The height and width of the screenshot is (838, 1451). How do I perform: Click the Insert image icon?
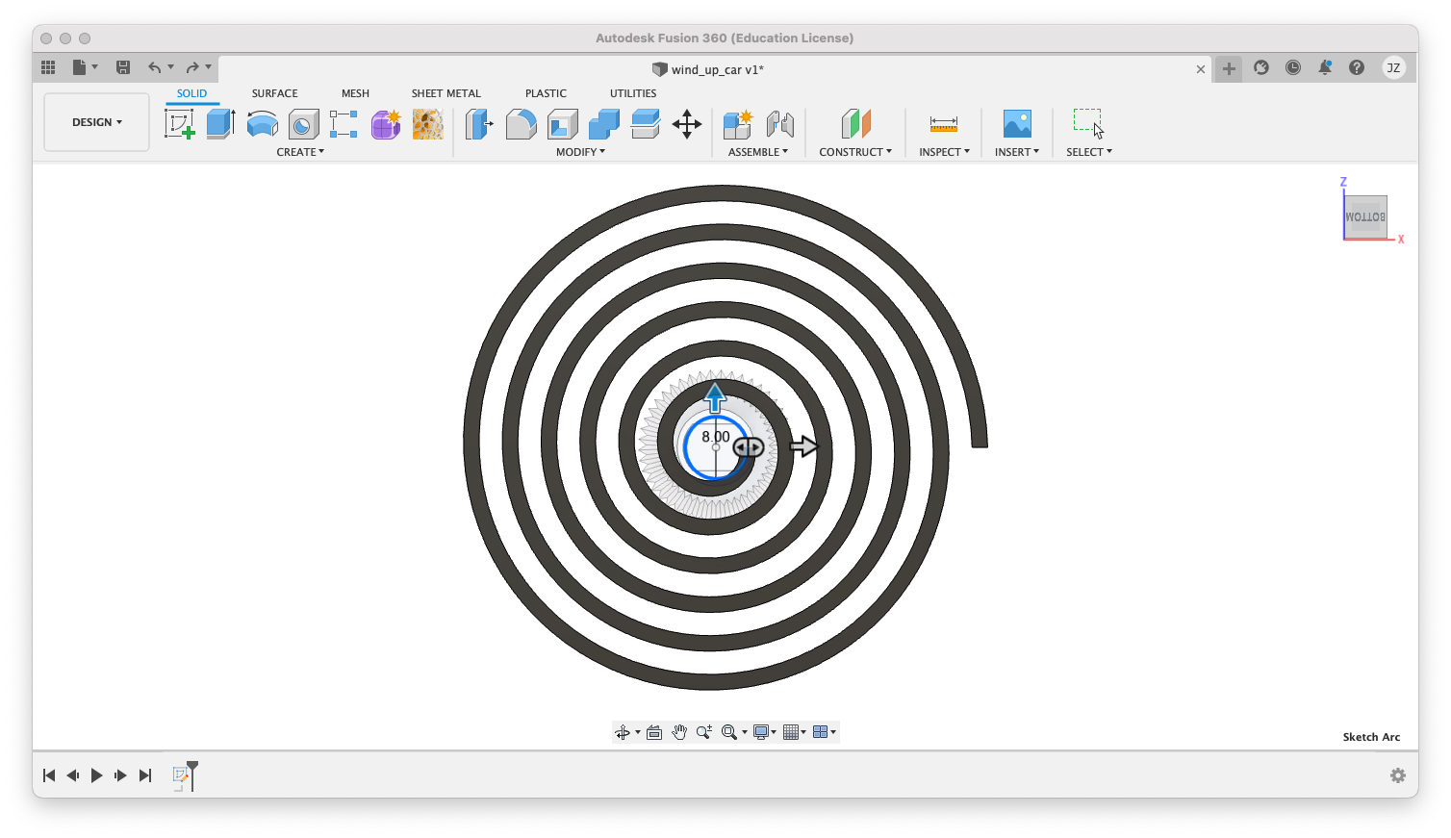[x=1016, y=124]
